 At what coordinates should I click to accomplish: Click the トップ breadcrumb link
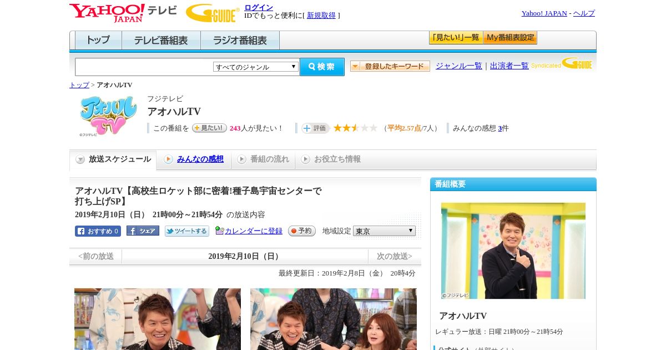[x=79, y=85]
